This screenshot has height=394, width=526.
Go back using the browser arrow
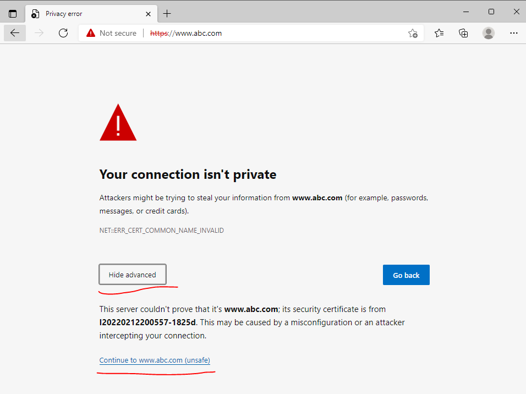15,33
